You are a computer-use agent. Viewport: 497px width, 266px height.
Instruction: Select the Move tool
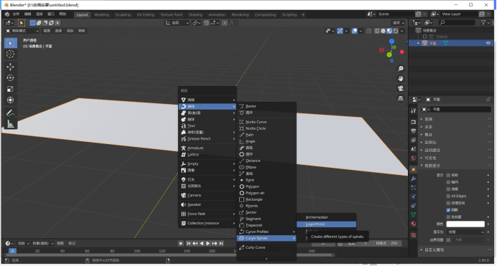[11, 67]
